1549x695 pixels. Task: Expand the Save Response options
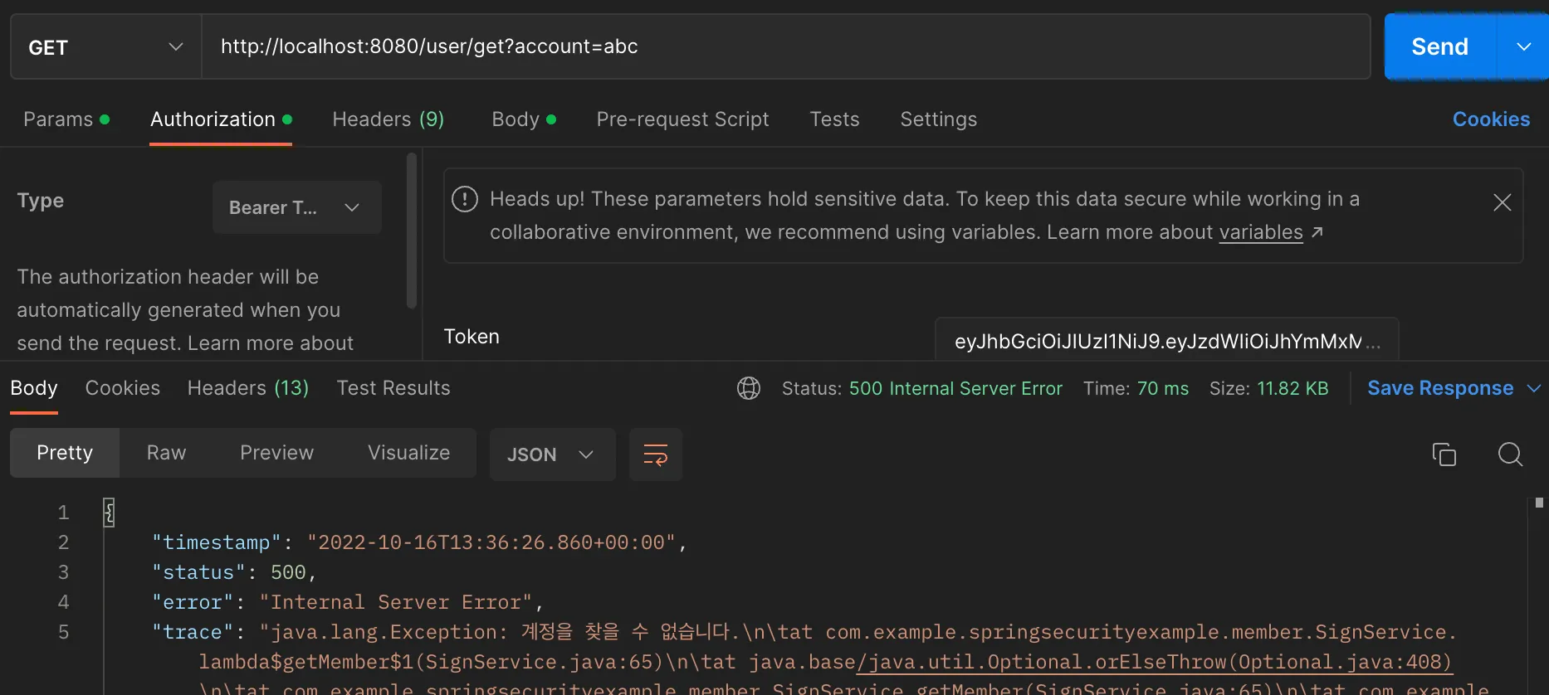click(1533, 388)
